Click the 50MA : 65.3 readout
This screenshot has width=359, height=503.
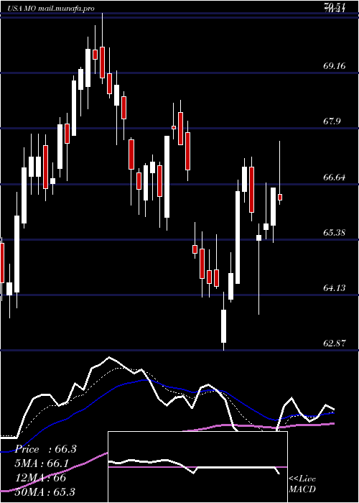[x=45, y=492]
